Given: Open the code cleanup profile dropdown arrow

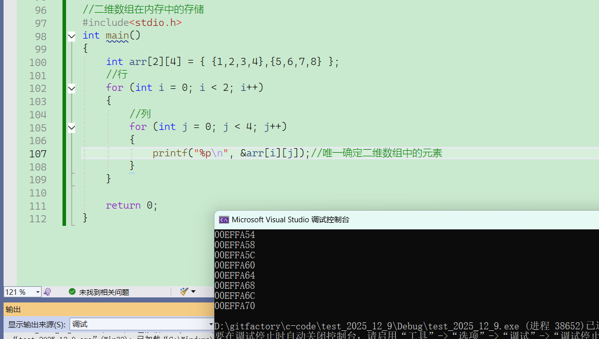Looking at the screenshot, I should [193, 292].
